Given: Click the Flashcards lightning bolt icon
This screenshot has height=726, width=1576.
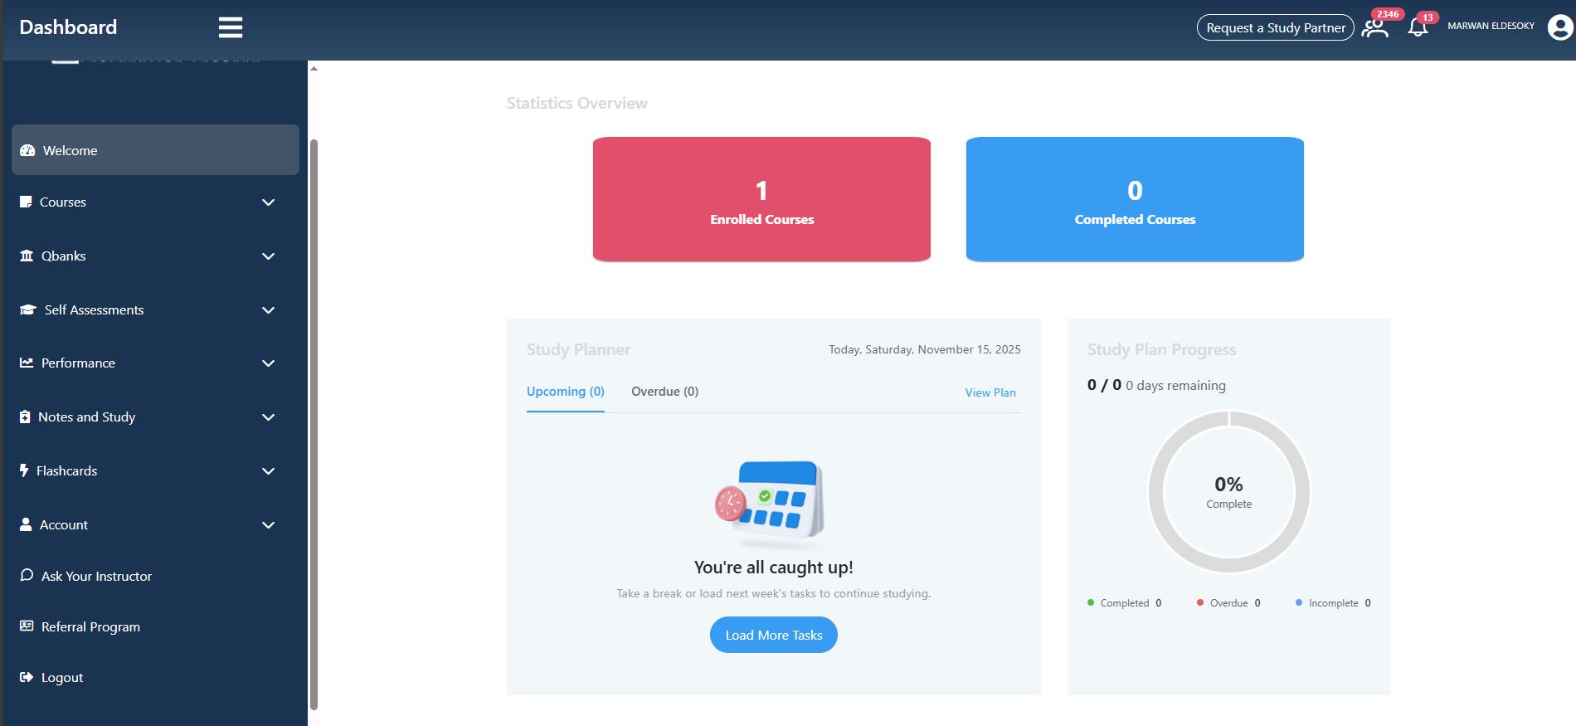Looking at the screenshot, I should tap(24, 470).
